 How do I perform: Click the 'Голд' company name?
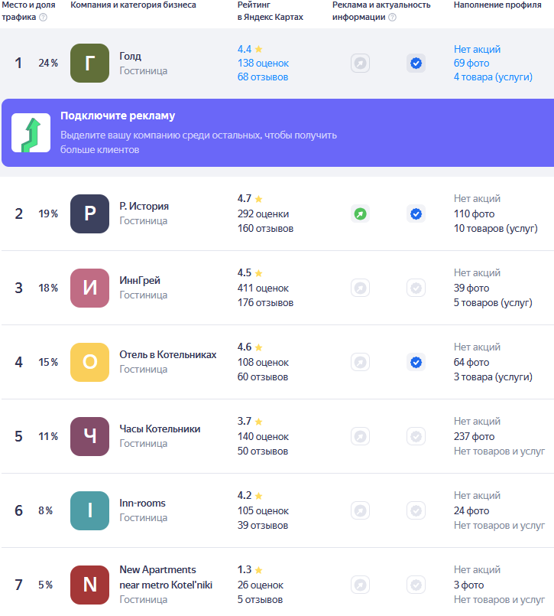pos(130,56)
